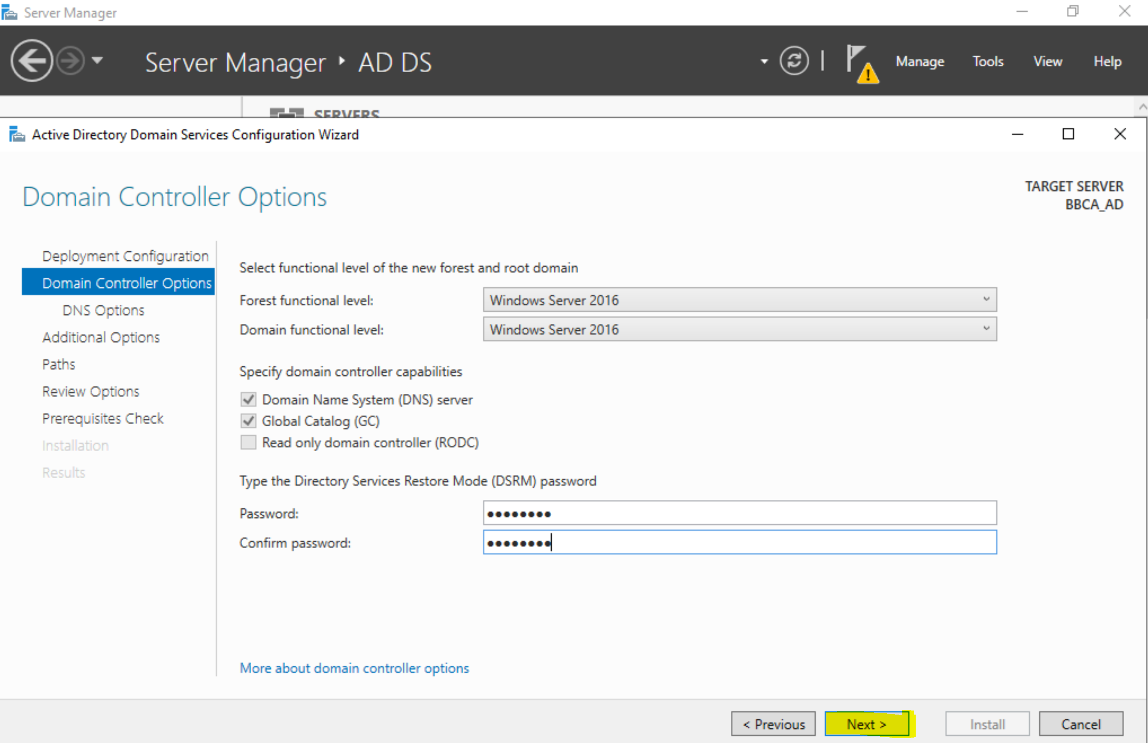Click the servers icon beside SERVERS heading
The height and width of the screenshot is (743, 1148).
click(x=286, y=112)
